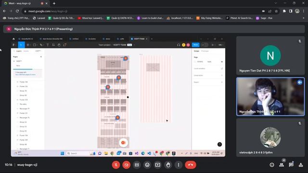
Task: Select Figma Comment tool
Action: click(64, 45)
